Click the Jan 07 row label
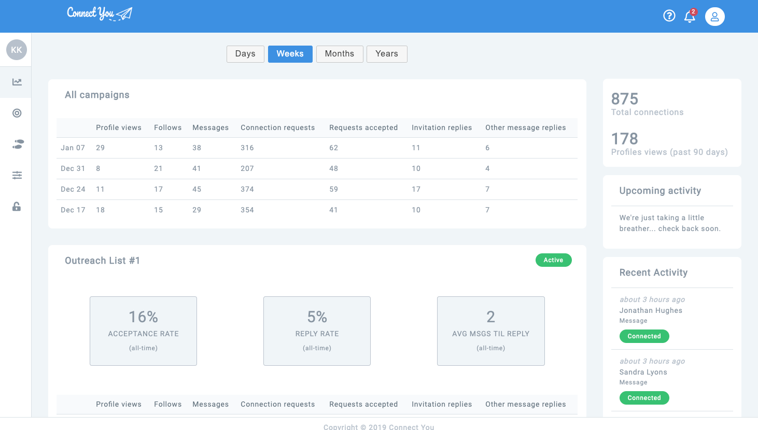758x430 pixels. click(x=73, y=148)
